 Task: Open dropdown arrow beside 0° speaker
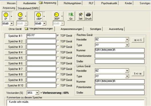pos(11,16)
